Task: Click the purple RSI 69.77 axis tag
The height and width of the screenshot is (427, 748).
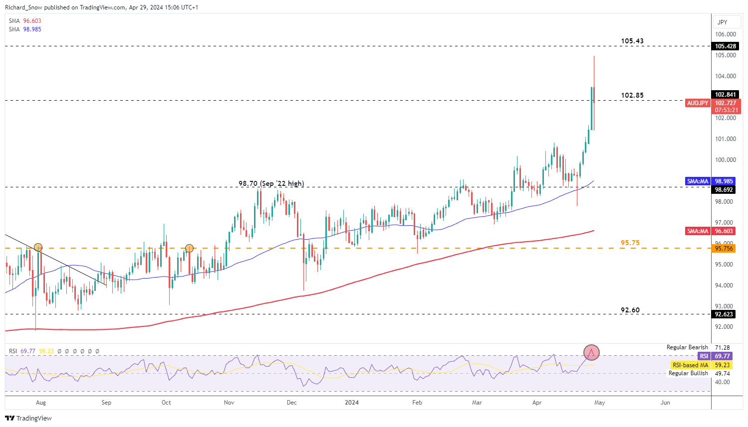Action: [x=716, y=356]
